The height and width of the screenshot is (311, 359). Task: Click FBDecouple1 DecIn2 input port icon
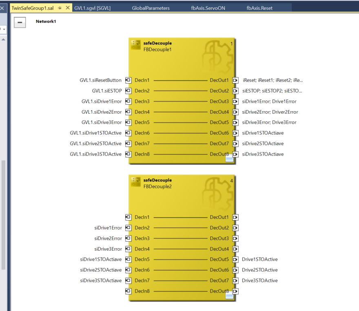click(129, 91)
